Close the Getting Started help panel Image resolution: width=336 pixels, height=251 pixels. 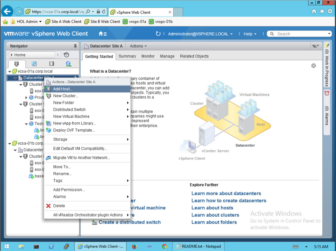click(314, 66)
